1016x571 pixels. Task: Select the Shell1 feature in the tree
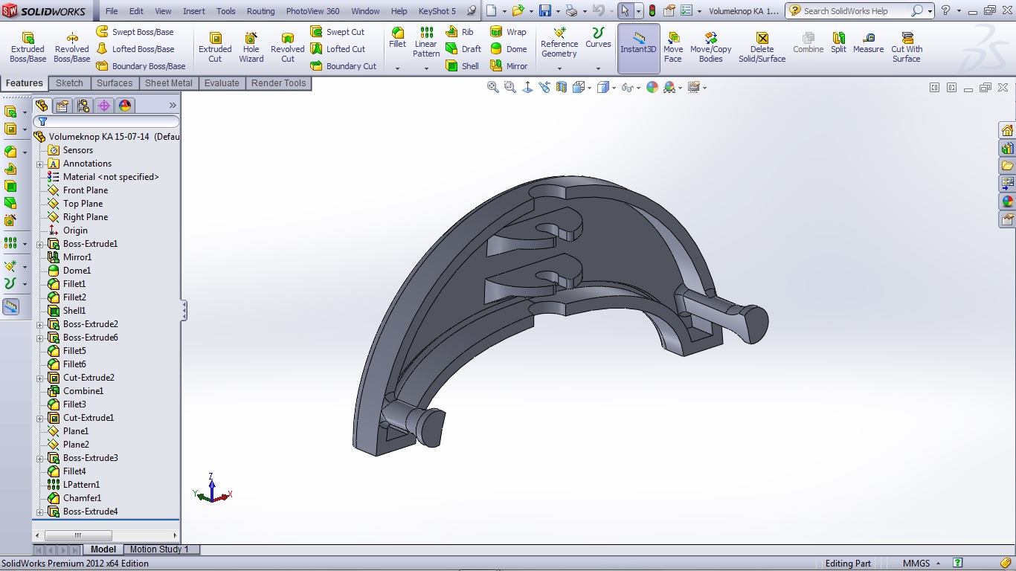click(71, 310)
